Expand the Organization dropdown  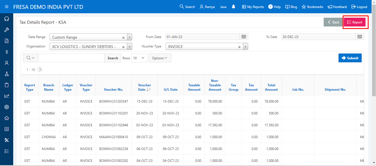click(130, 47)
